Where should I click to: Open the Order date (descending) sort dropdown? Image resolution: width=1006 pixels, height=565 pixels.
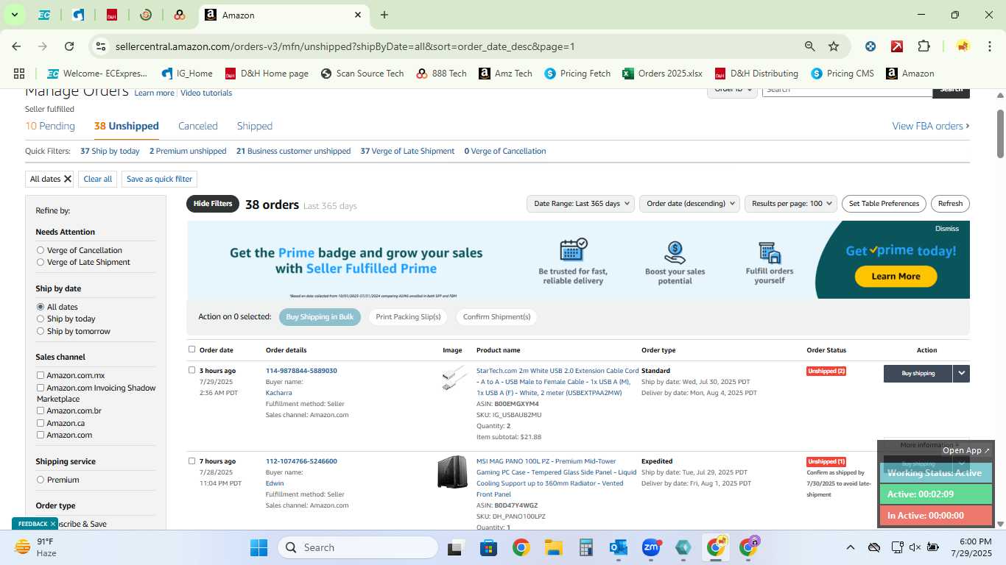(689, 204)
